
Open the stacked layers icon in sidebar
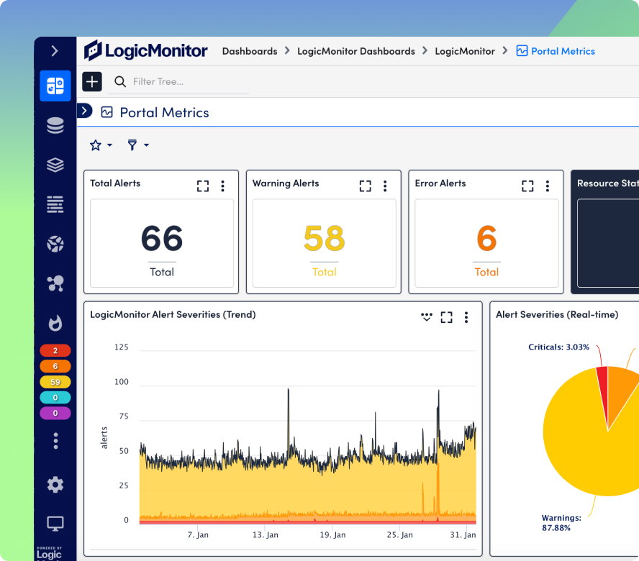click(55, 165)
